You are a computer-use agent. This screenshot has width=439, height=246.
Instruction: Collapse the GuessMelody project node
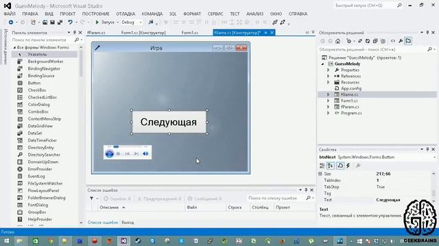(x=322, y=64)
